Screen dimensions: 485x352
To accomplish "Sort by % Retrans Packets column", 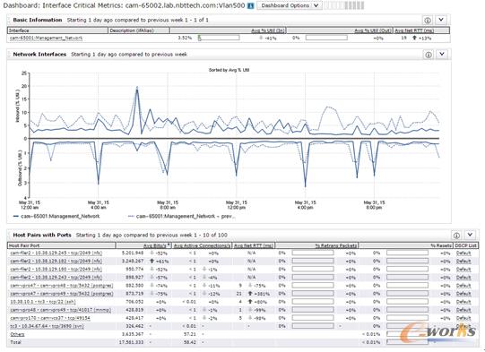I will click(336, 245).
